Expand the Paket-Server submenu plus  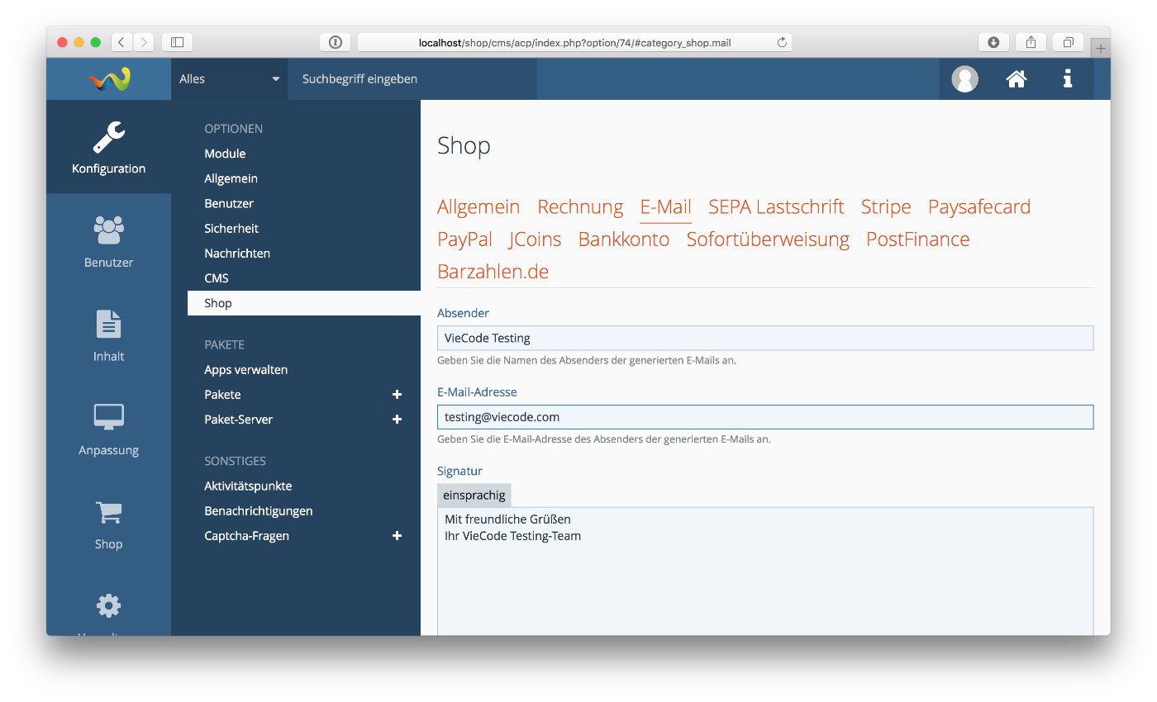click(x=397, y=420)
